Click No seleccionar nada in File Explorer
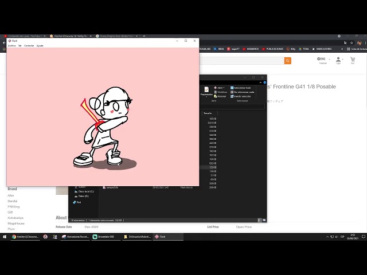367x275 pixels. point(242,92)
